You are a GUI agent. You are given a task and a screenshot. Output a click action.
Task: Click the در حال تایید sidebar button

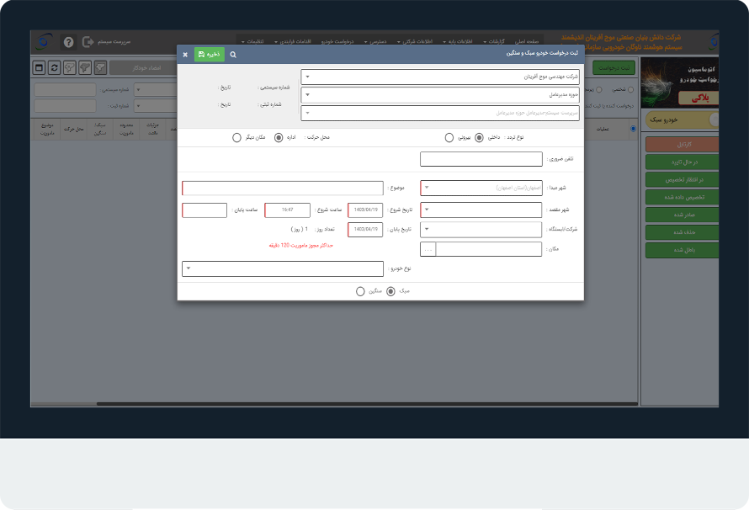click(682, 162)
